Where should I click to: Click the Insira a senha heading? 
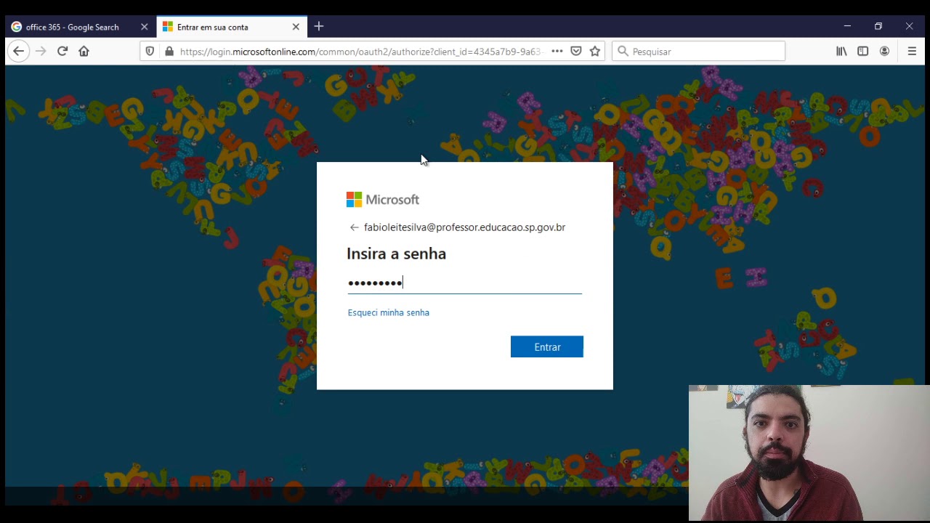pyautogui.click(x=397, y=254)
